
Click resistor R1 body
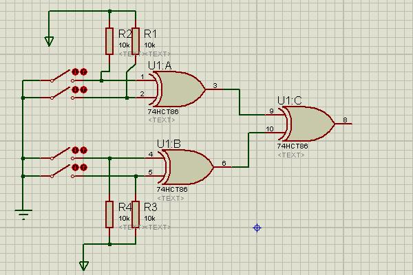[x=136, y=41]
